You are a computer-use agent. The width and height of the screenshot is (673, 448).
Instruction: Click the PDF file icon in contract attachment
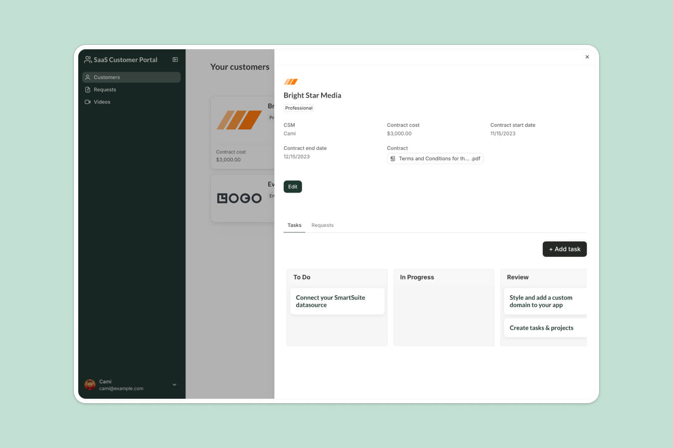[393, 159]
